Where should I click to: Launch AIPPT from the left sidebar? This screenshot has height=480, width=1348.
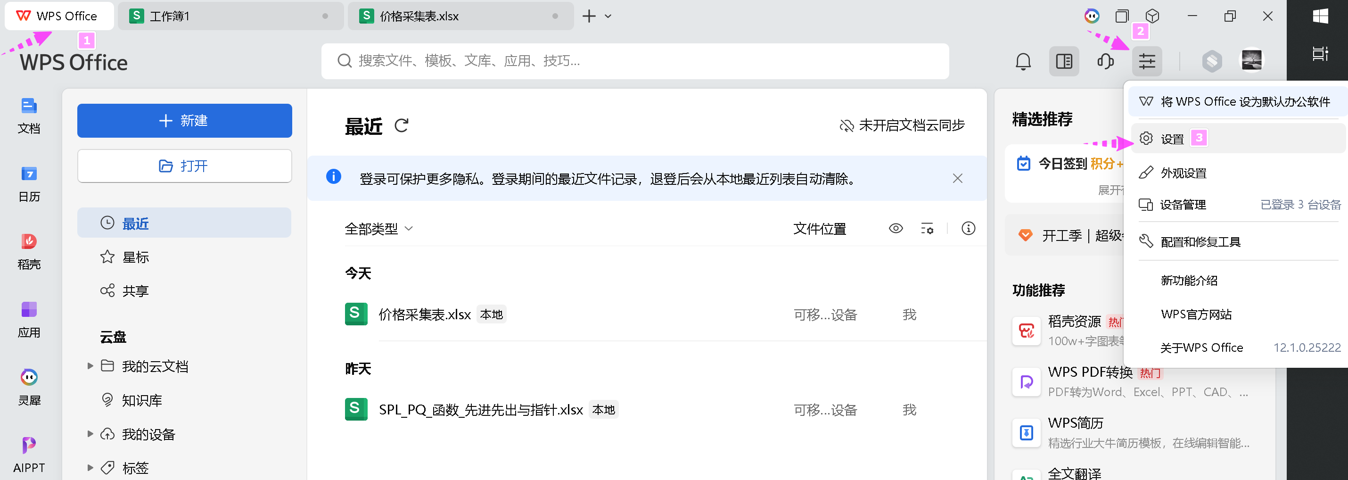(x=29, y=455)
